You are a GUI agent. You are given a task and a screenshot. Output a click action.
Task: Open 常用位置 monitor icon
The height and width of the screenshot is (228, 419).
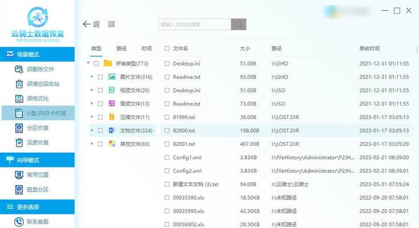[x=19, y=175]
